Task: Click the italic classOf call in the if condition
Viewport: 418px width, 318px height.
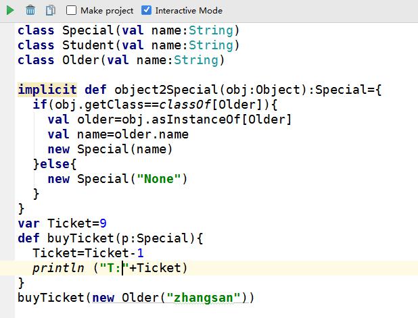Action: click(x=185, y=105)
